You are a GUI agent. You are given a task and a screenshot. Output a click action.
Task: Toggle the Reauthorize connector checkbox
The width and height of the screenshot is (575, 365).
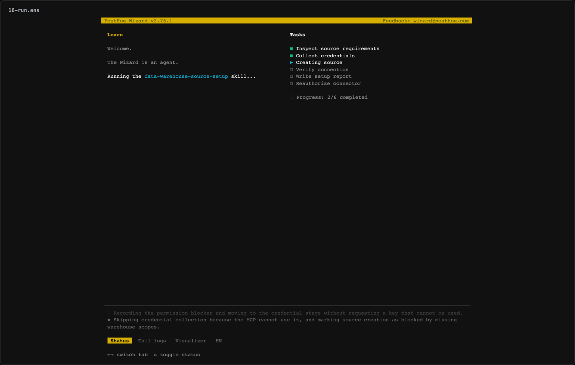[x=291, y=84]
